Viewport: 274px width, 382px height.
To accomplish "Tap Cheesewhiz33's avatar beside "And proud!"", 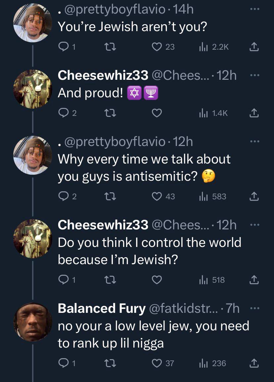I will tap(32, 89).
